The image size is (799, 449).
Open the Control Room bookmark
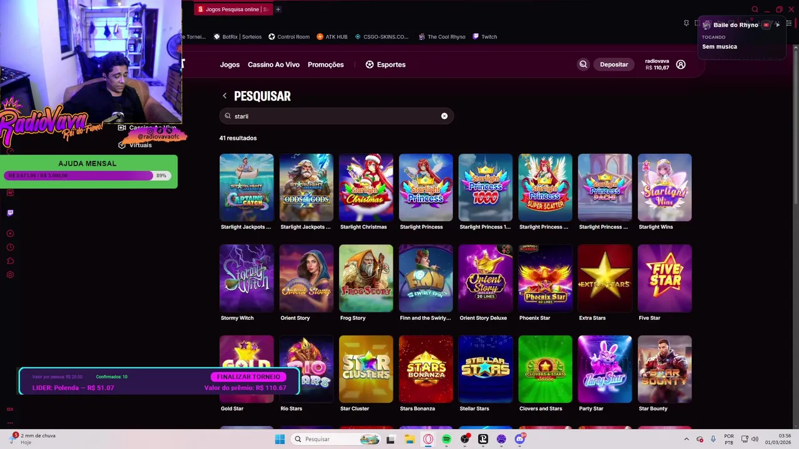(x=288, y=37)
